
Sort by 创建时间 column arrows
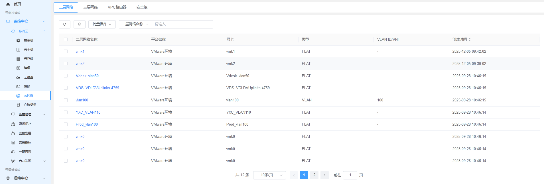pyautogui.click(x=470, y=40)
